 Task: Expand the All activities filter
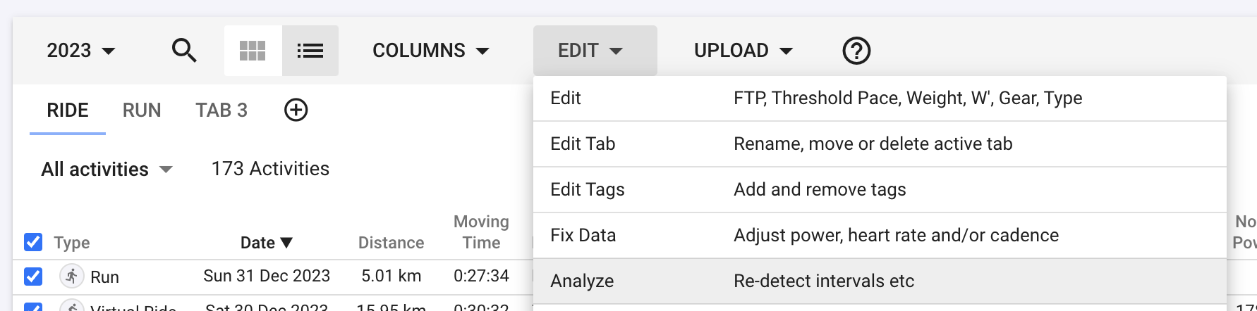(x=107, y=169)
